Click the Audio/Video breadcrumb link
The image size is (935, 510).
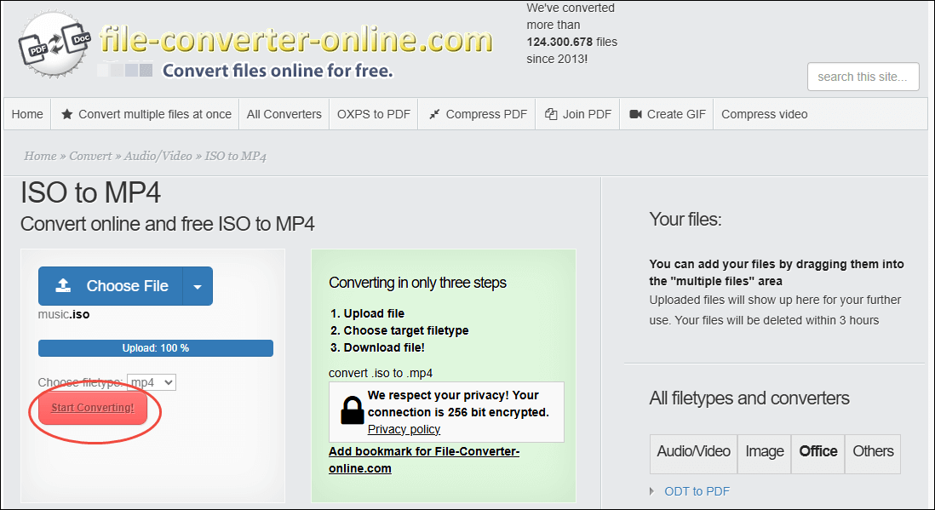tap(158, 157)
